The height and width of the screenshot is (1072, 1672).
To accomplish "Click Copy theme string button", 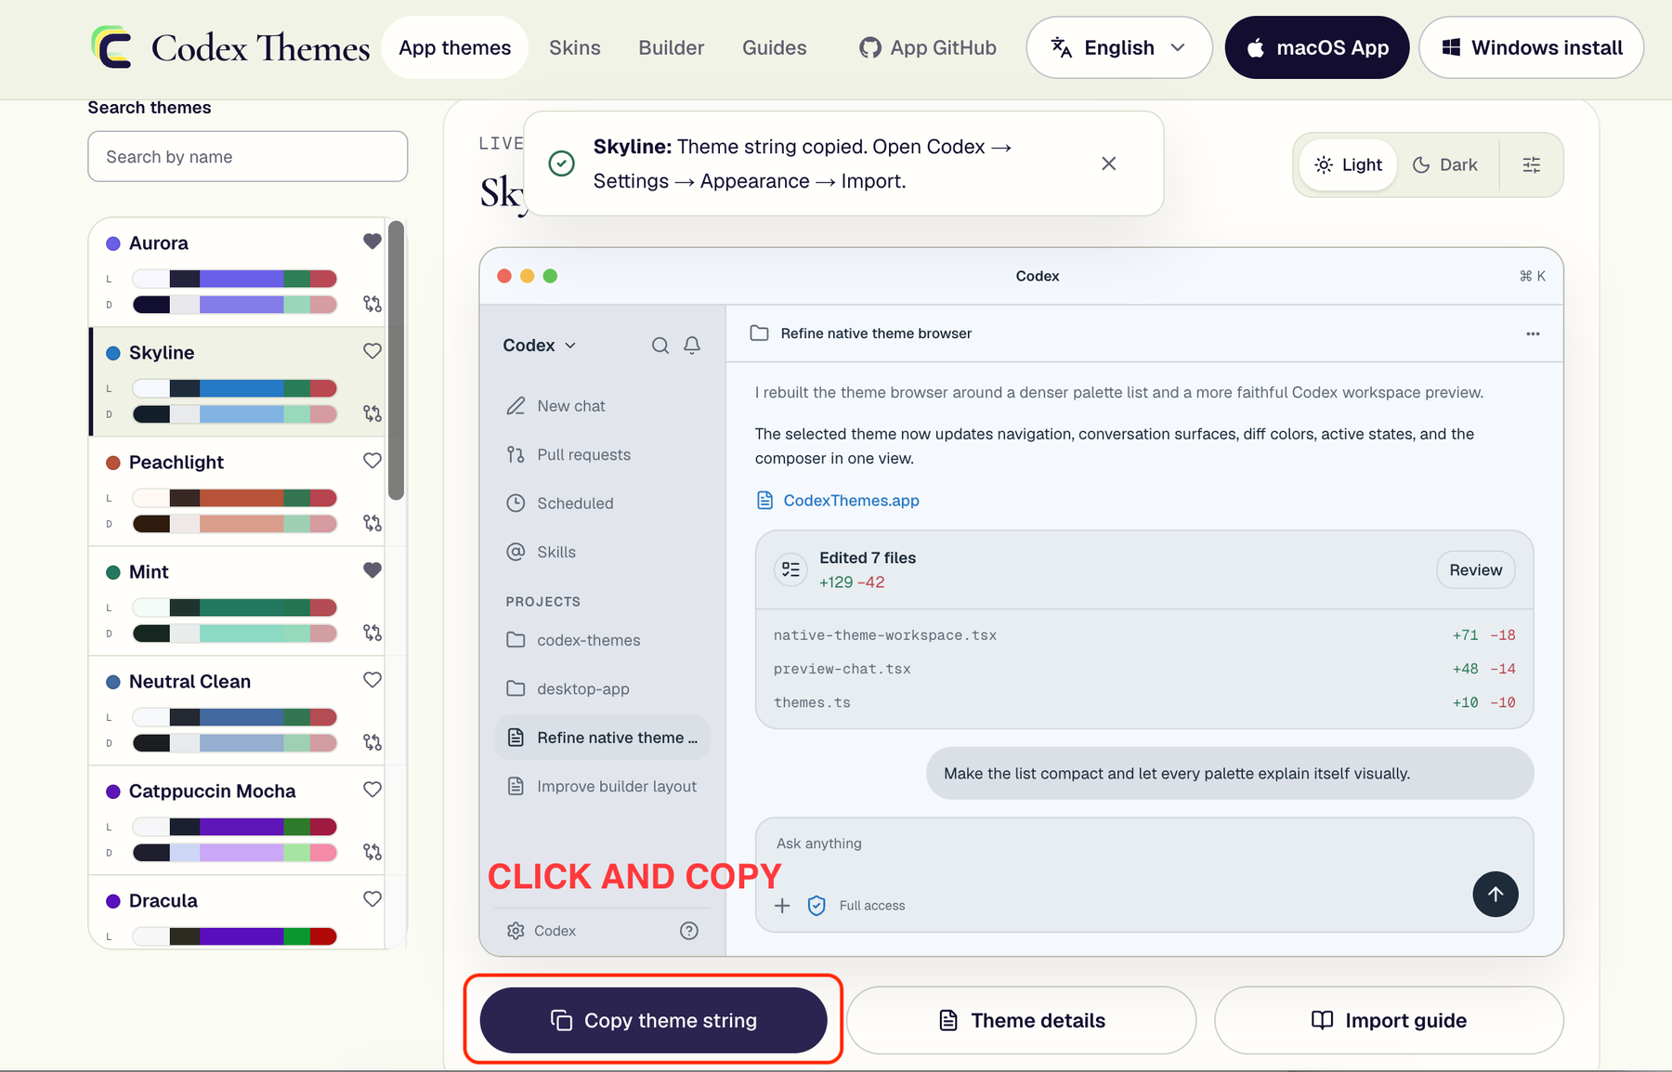I will [x=653, y=1020].
